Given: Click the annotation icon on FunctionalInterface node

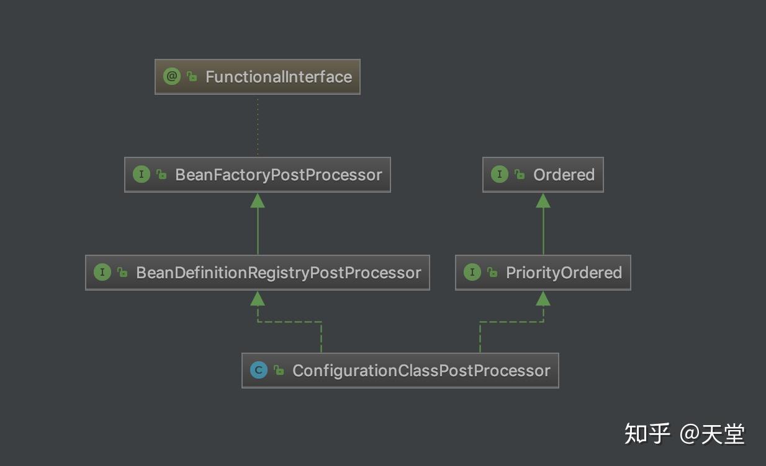Looking at the screenshot, I should pyautogui.click(x=171, y=76).
